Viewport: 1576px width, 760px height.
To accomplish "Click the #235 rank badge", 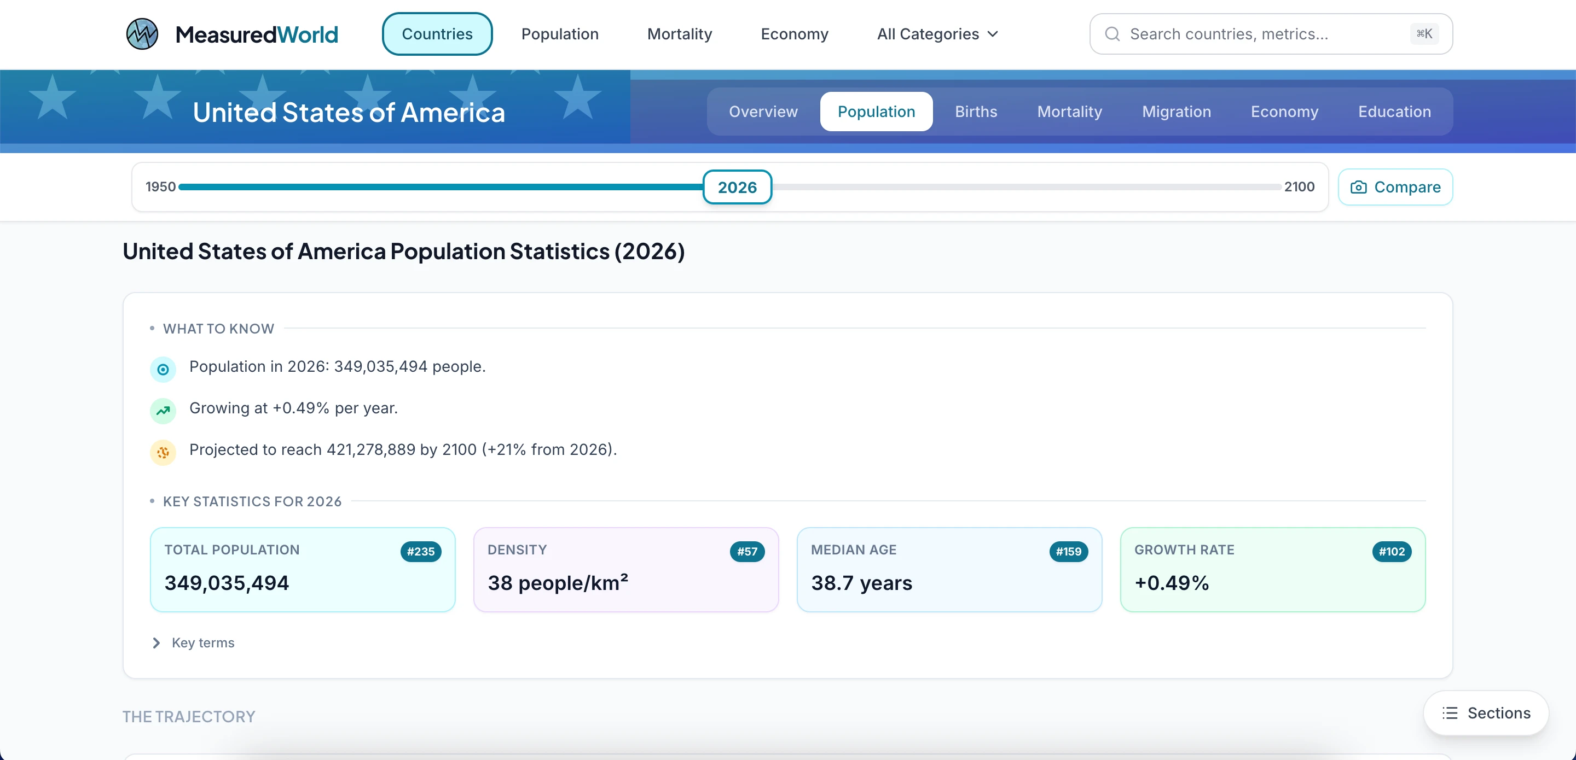I will coord(420,552).
